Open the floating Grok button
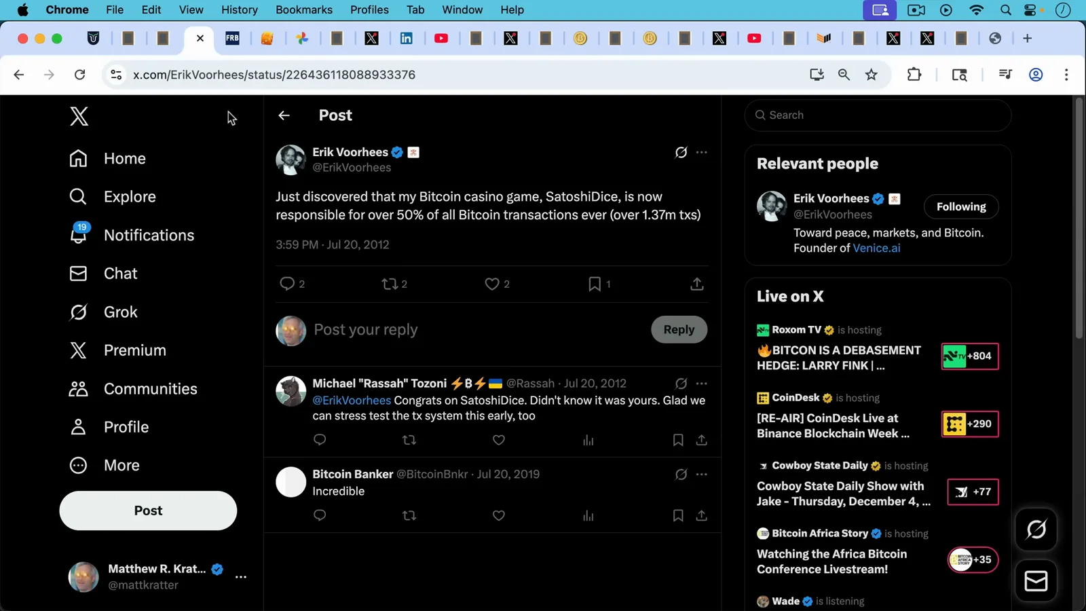The image size is (1086, 611). click(1036, 529)
